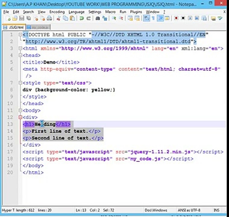Switch to the my_code.js tab
This screenshot has height=217, width=229.
[38, 27]
